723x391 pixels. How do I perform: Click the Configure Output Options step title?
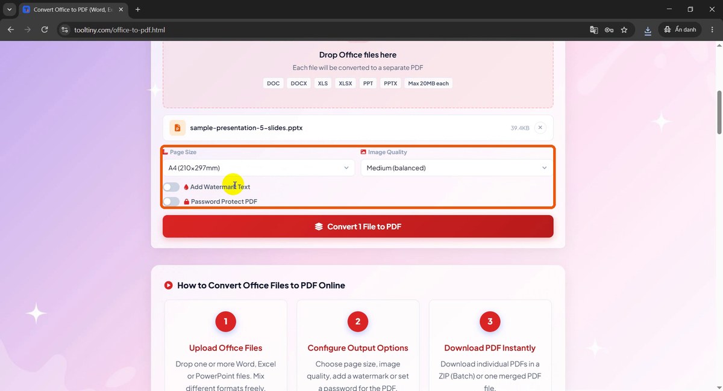[x=358, y=348]
